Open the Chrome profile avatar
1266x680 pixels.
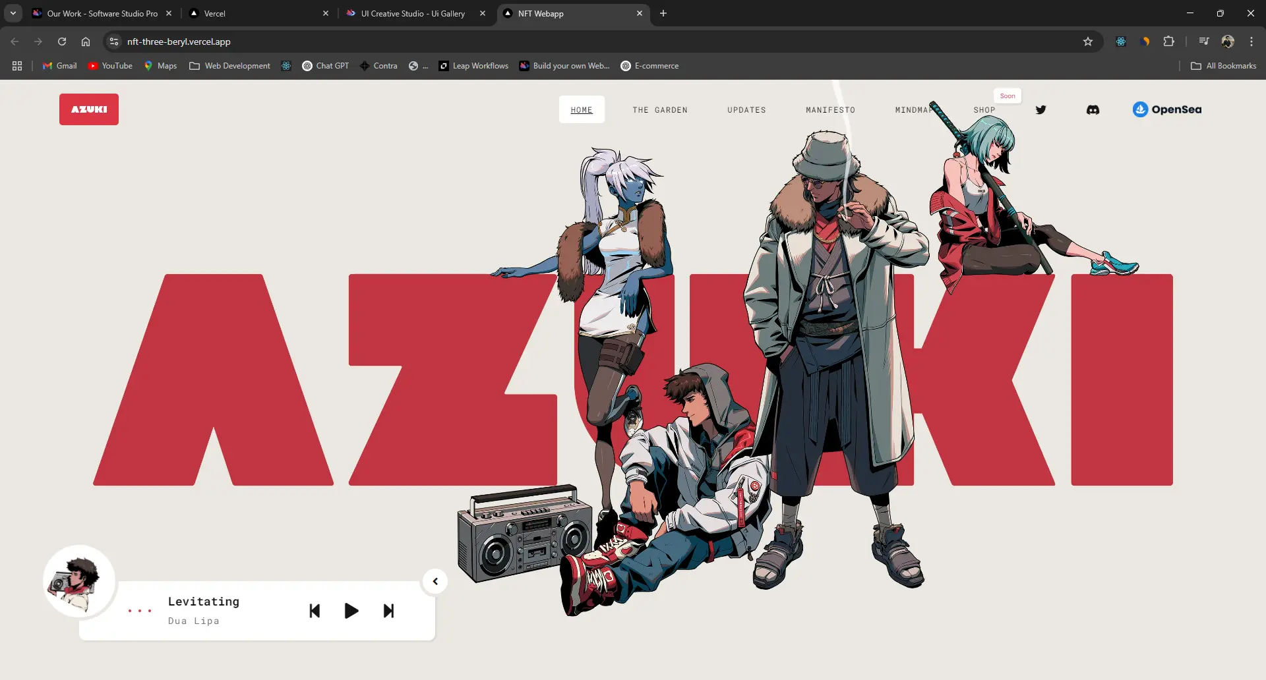(1228, 42)
